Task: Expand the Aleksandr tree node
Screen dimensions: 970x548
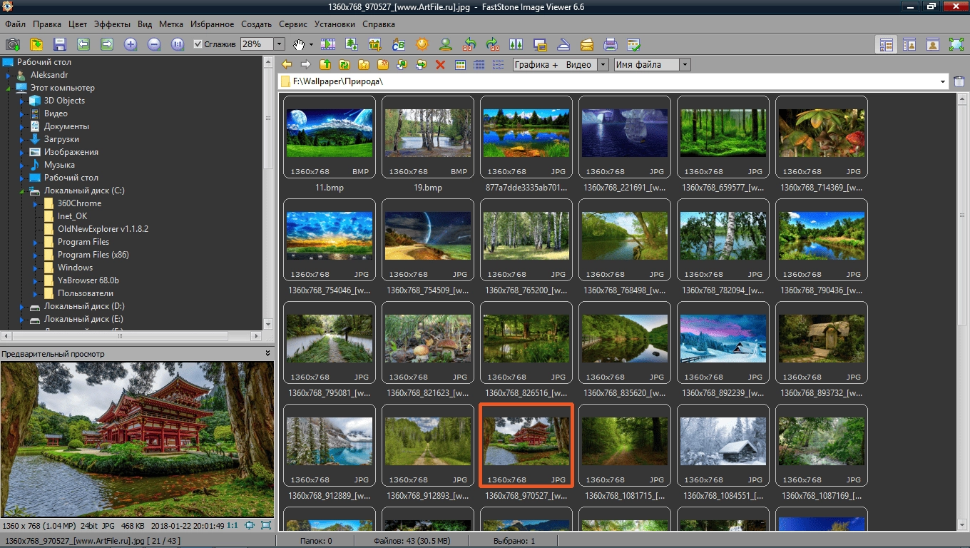Action: pos(9,75)
